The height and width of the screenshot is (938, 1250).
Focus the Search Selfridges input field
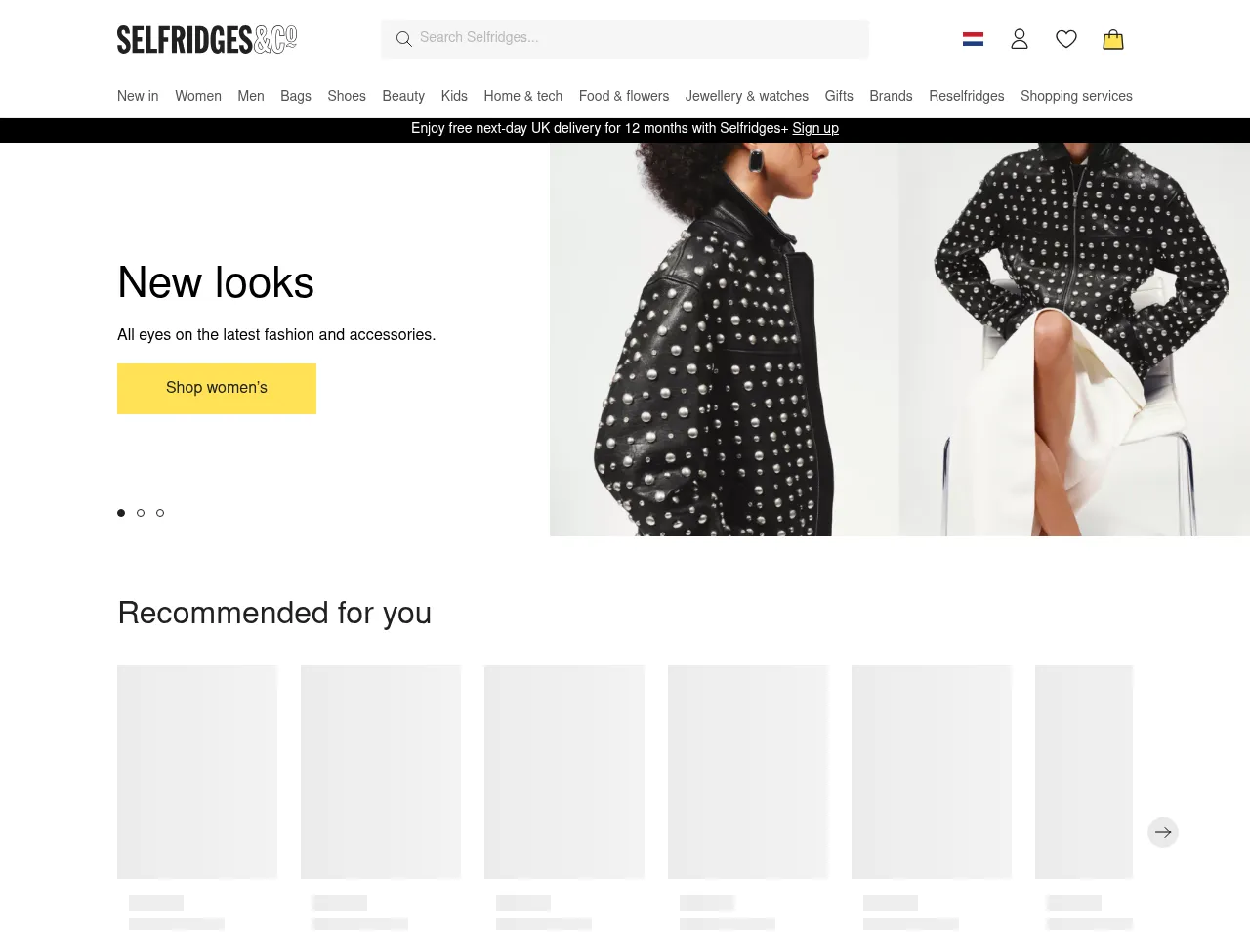pyautogui.click(x=625, y=39)
